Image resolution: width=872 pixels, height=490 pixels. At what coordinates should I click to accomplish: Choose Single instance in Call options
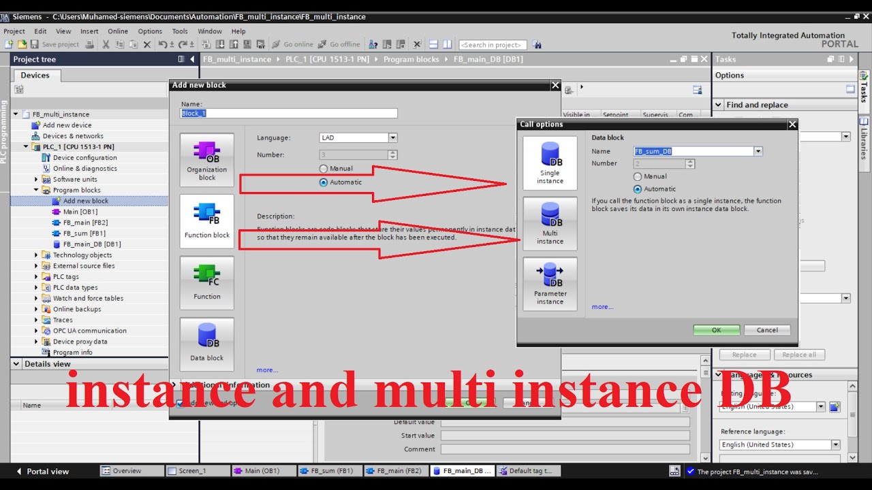(550, 163)
